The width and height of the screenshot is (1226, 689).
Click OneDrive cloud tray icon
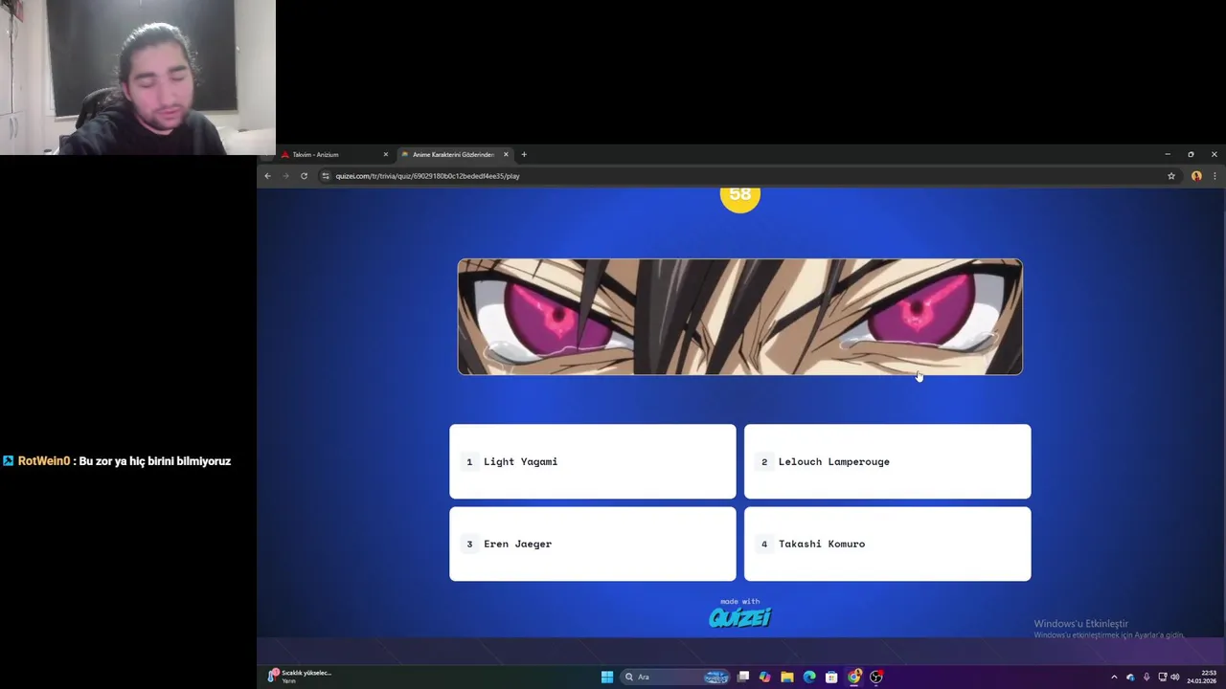pyautogui.click(x=1130, y=677)
